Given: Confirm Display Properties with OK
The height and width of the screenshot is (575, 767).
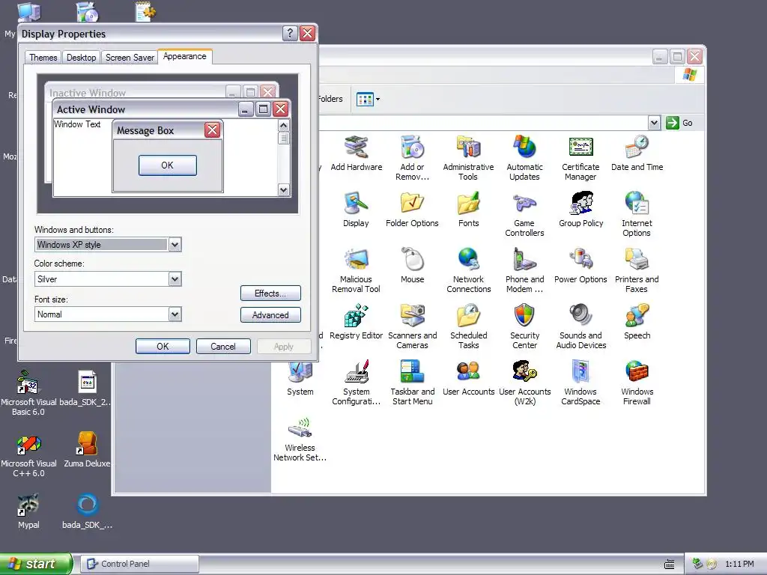Looking at the screenshot, I should tap(163, 346).
